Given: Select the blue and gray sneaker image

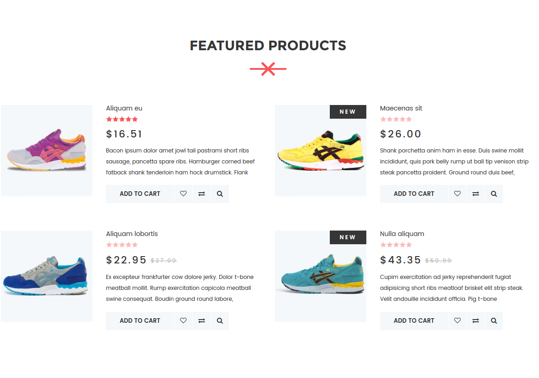Looking at the screenshot, I should pos(47,276).
